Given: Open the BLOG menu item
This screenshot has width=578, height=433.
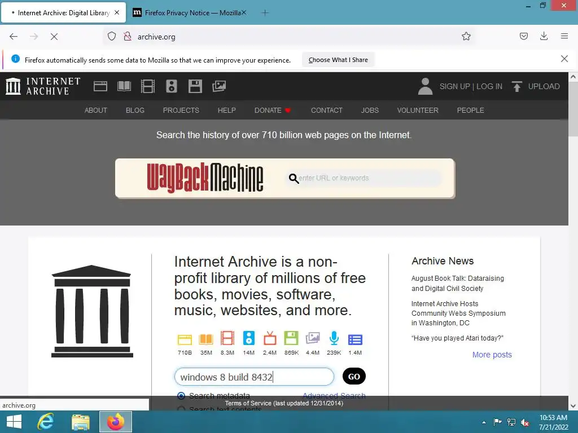Looking at the screenshot, I should 135,110.
